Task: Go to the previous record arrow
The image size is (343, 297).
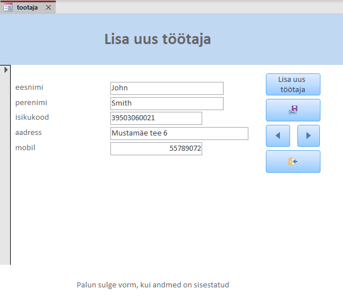Action: (278, 136)
